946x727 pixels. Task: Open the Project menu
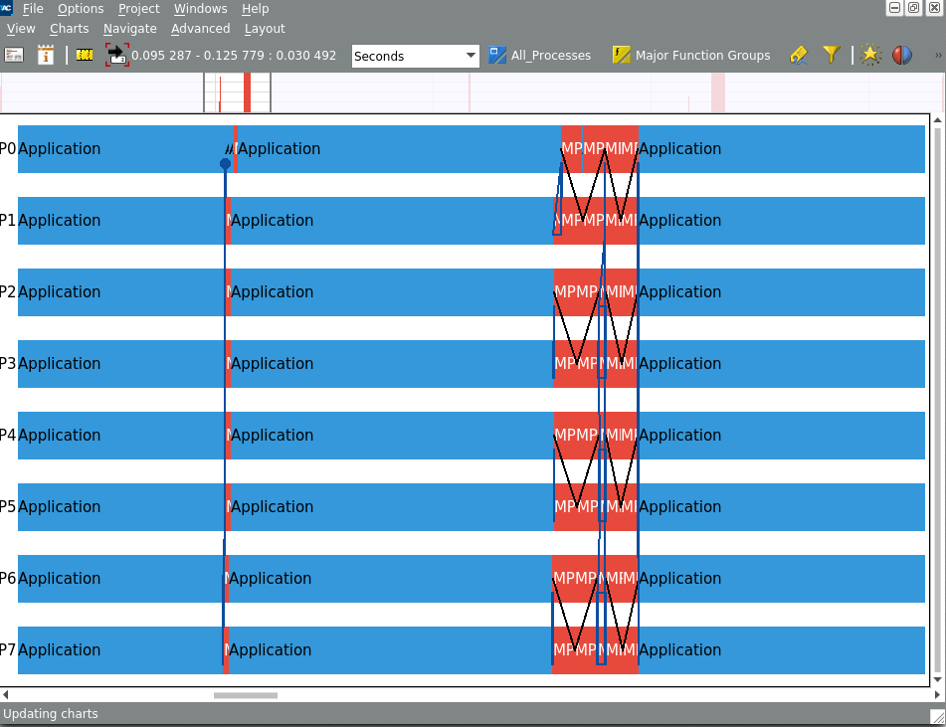pos(138,8)
